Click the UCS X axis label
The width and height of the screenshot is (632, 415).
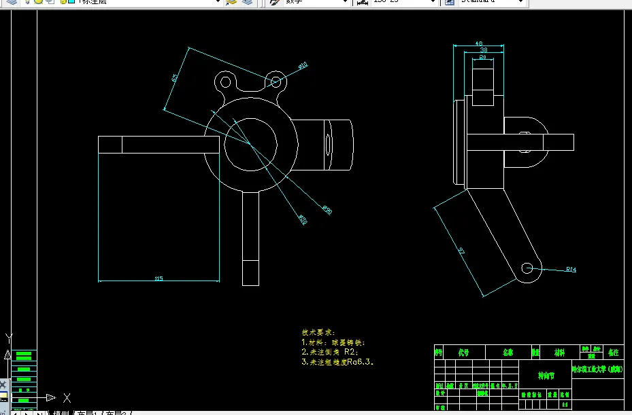click(67, 398)
